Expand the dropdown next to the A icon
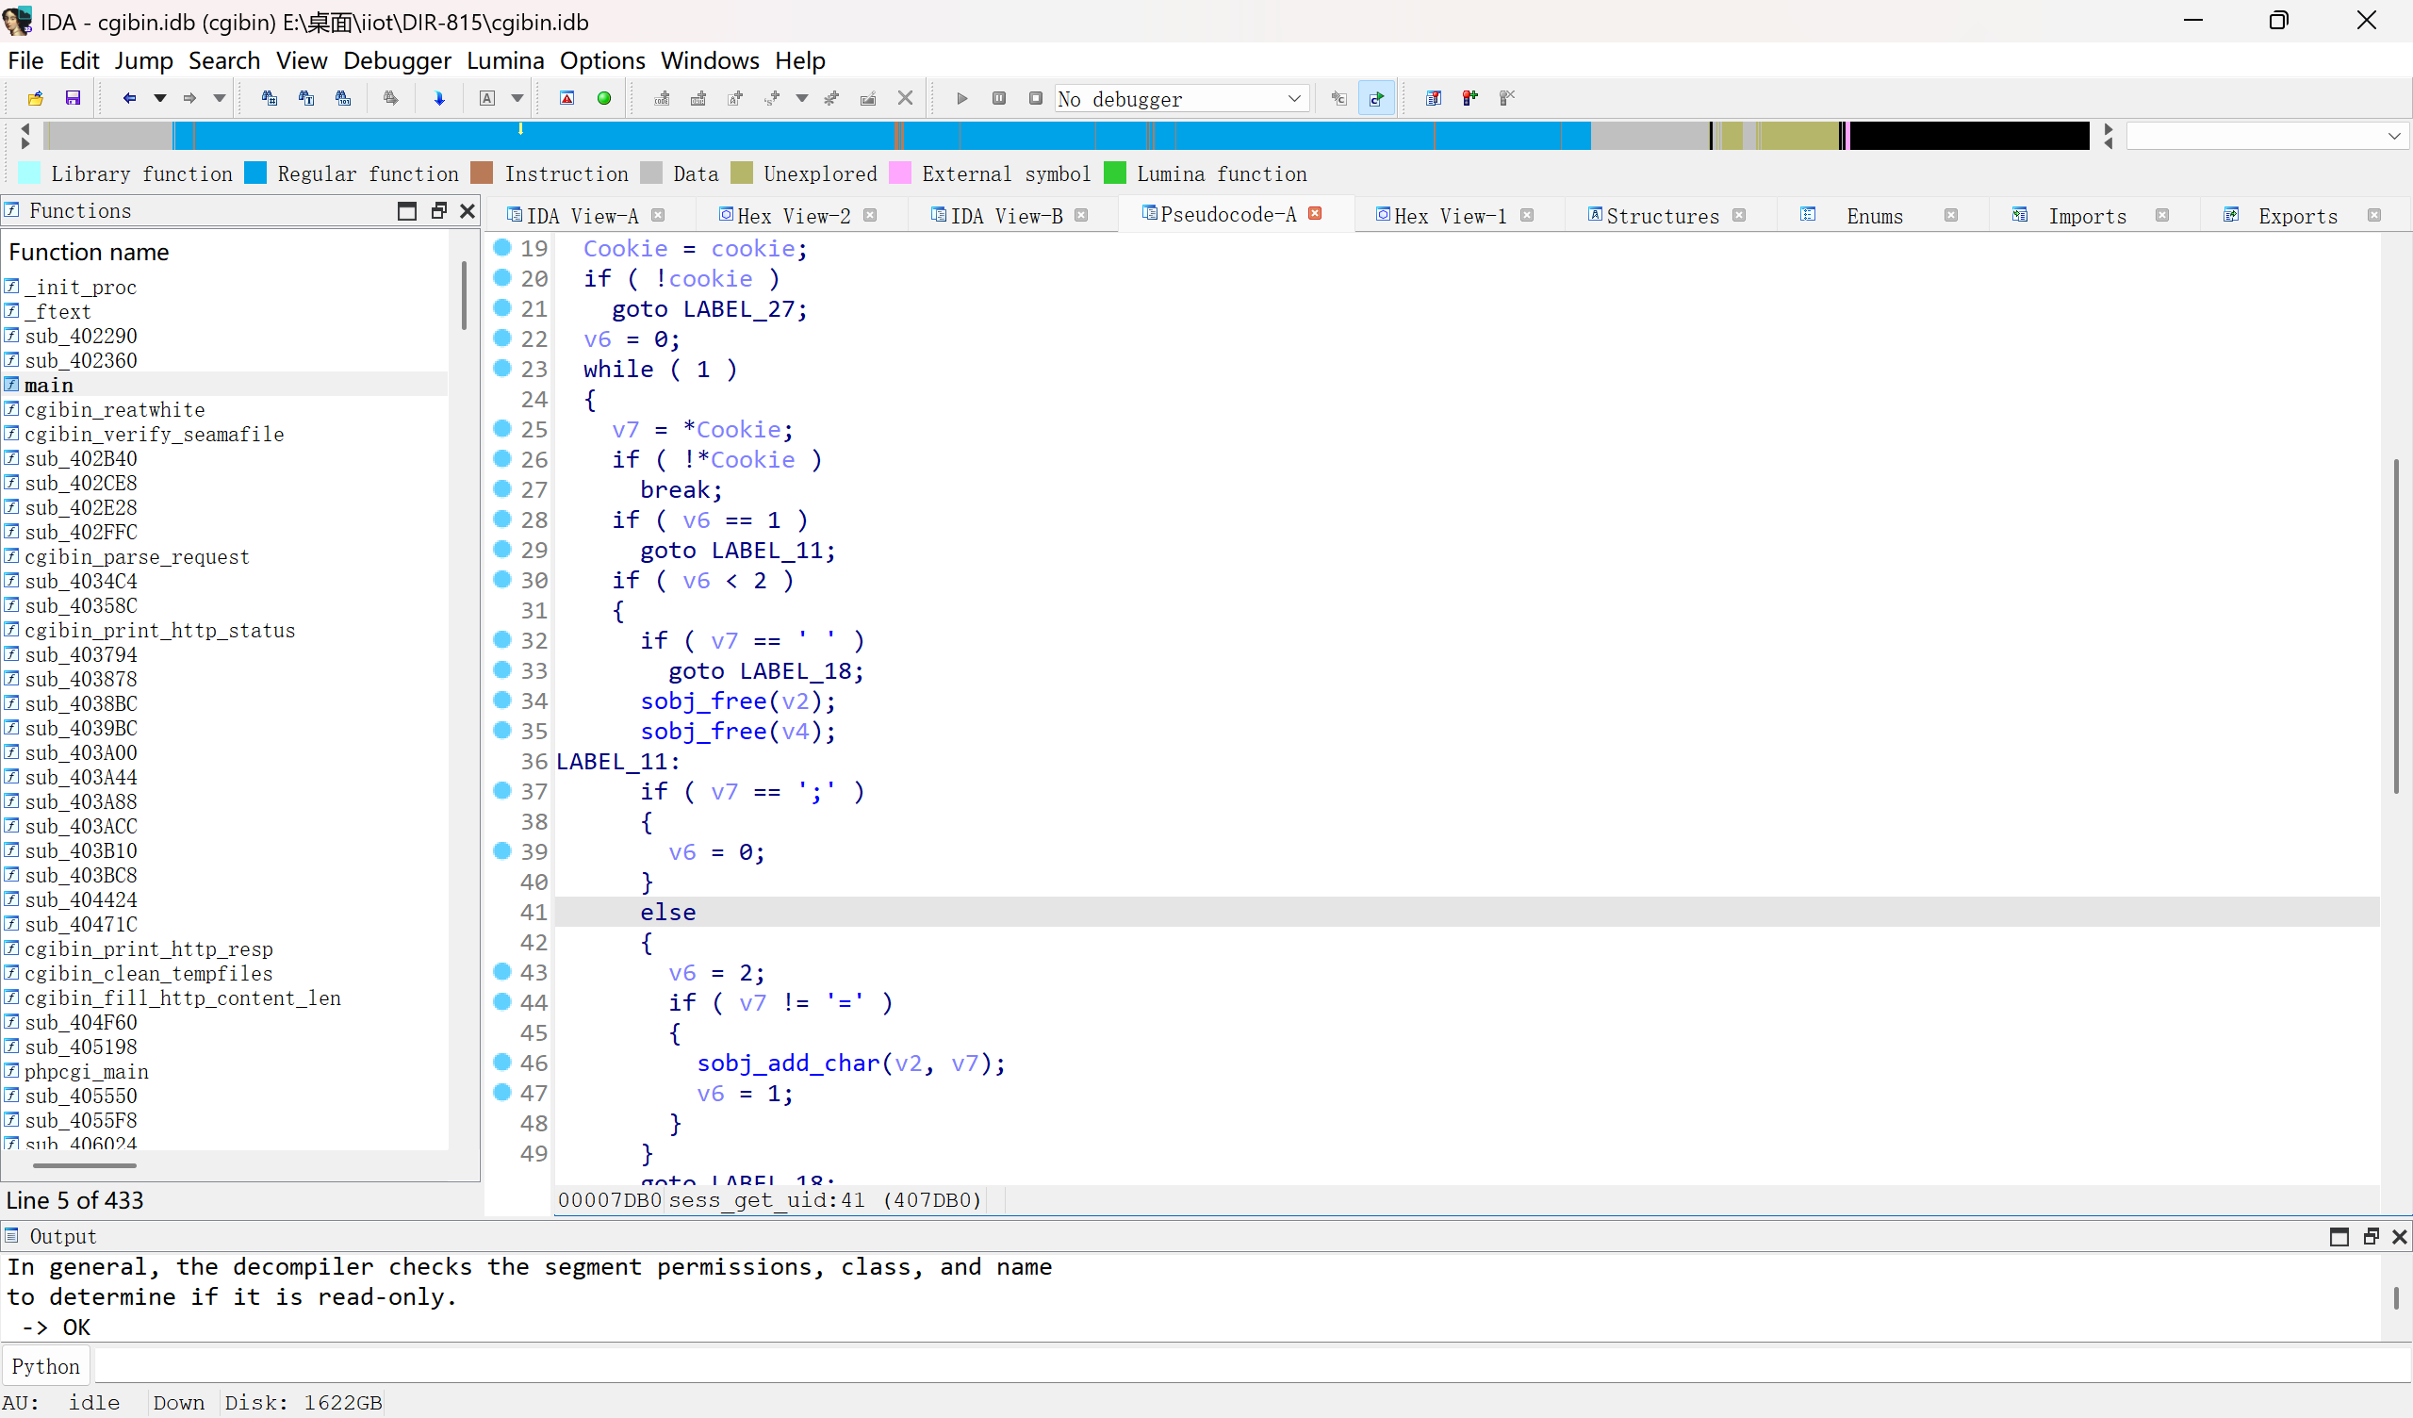This screenshot has width=2413, height=1418. 517,98
